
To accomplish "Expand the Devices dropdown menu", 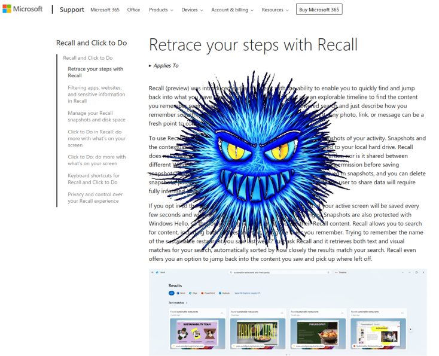I will click(193, 10).
